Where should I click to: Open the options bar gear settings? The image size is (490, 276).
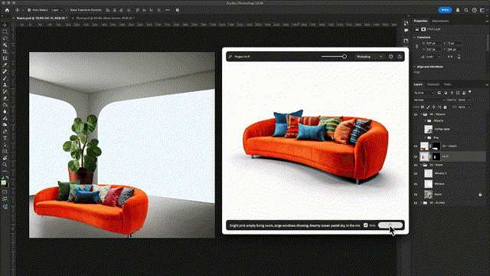tap(178, 10)
